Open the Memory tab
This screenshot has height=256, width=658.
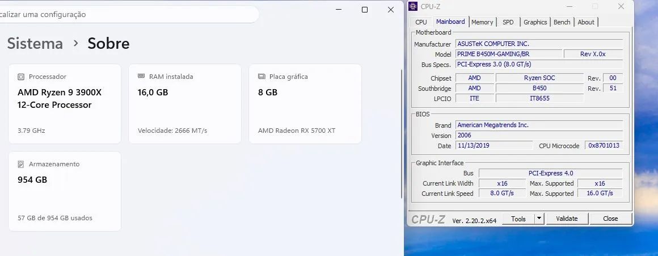(x=482, y=22)
